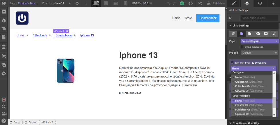Switch to mobile landscape breakpoint
This screenshot has height=125, width=280.
point(116,3)
